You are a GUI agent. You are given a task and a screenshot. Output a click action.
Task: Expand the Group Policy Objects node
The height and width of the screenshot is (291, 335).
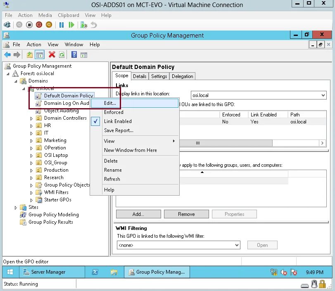tap(31, 185)
